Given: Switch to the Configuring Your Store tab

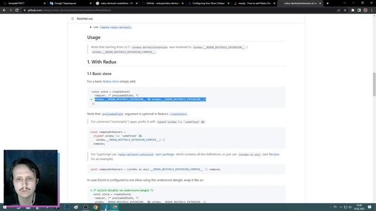Looking at the screenshot, I should (209, 4).
